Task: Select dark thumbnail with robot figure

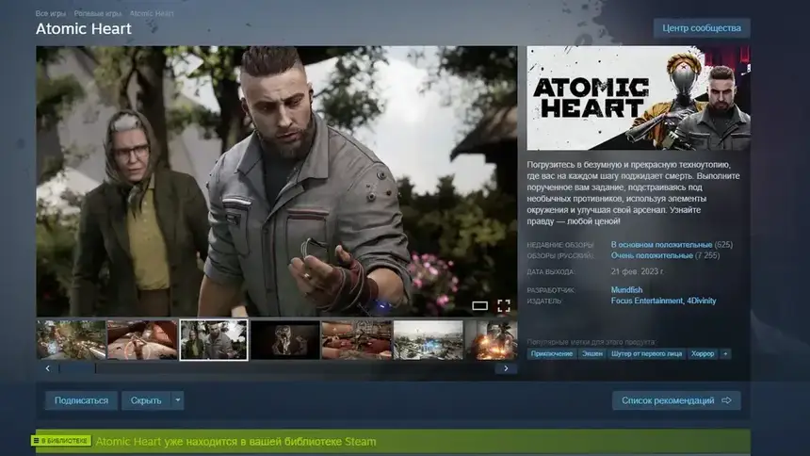Action: point(284,340)
